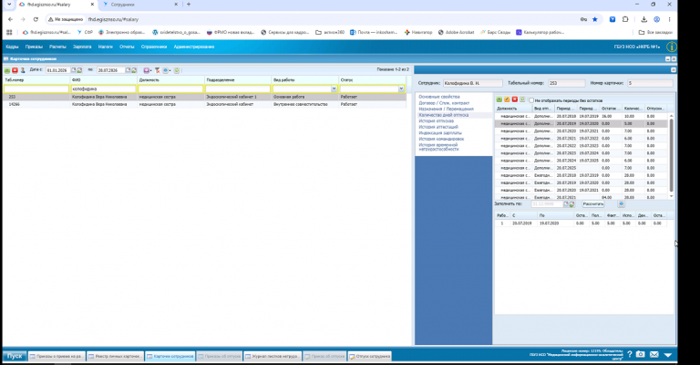Open 'Индексация зарплаты' section link
The width and height of the screenshot is (700, 365).
coord(440,132)
